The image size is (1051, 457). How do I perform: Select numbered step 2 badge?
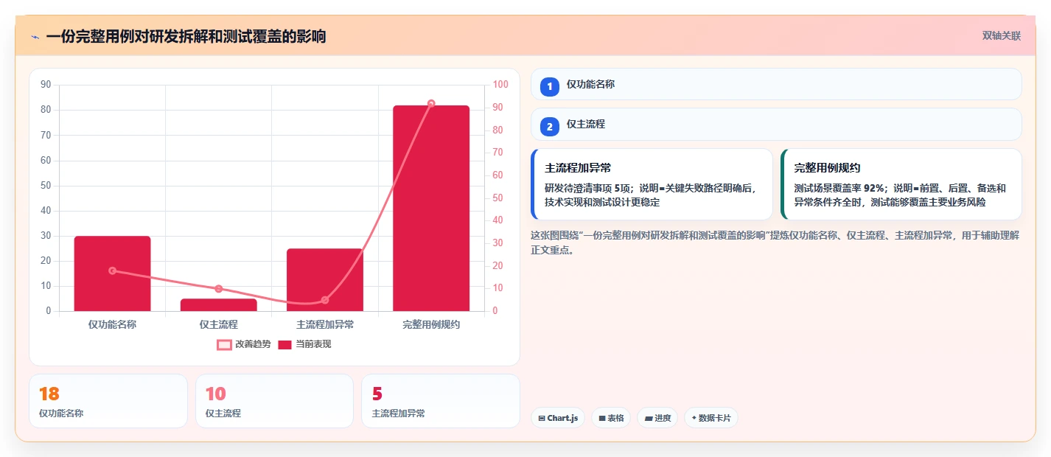[549, 127]
